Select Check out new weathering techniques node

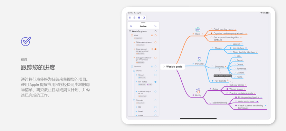coord(250,107)
